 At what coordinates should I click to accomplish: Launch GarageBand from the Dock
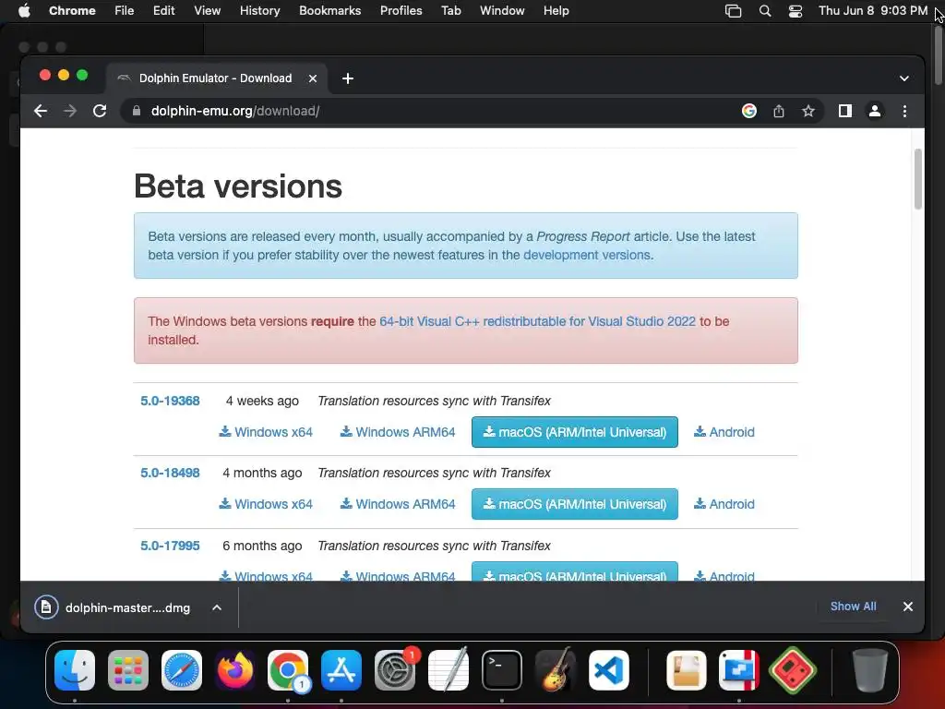click(x=555, y=670)
